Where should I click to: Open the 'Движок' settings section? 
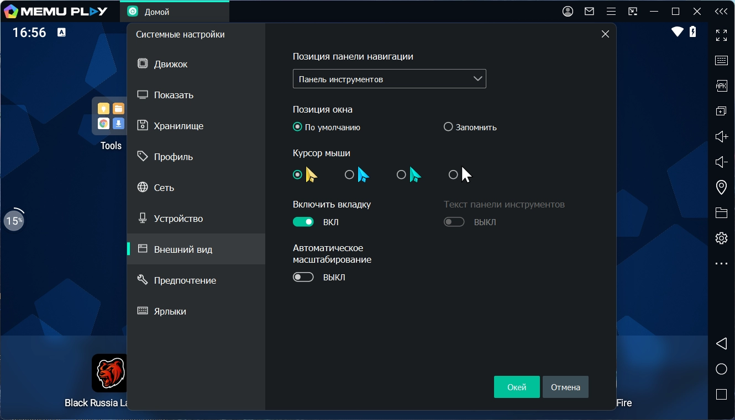click(196, 64)
